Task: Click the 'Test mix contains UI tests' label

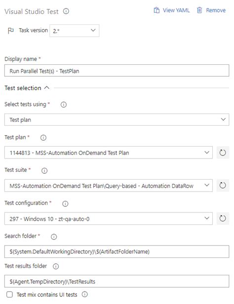Action: pos(47,295)
